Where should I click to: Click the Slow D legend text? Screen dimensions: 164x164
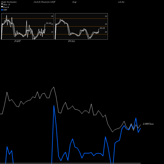pyautogui.click(x=7, y=5)
